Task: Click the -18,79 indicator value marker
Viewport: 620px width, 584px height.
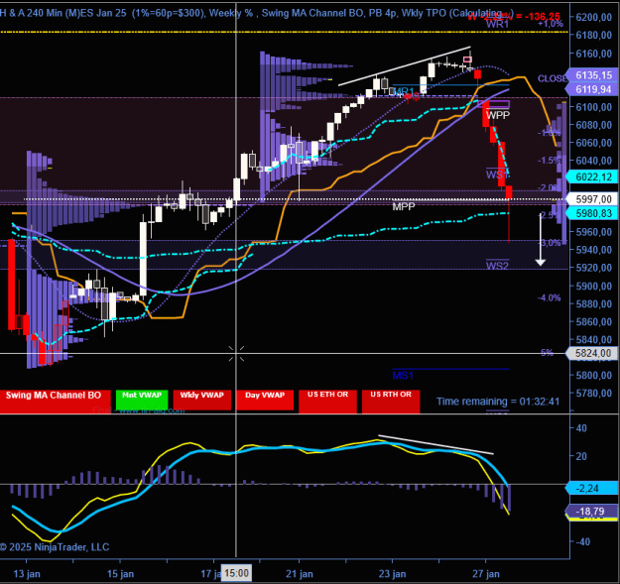Action: click(x=592, y=512)
